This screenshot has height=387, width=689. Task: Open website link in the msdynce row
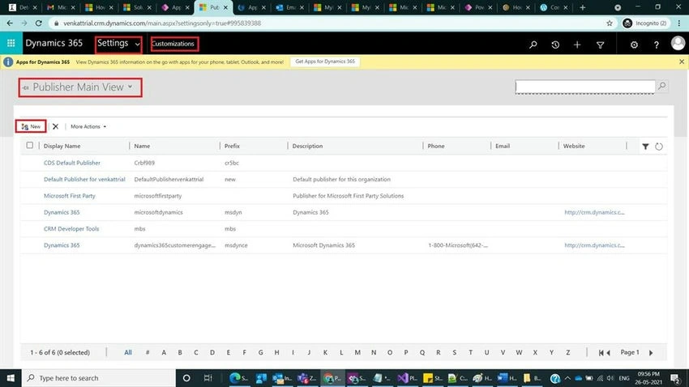(594, 245)
